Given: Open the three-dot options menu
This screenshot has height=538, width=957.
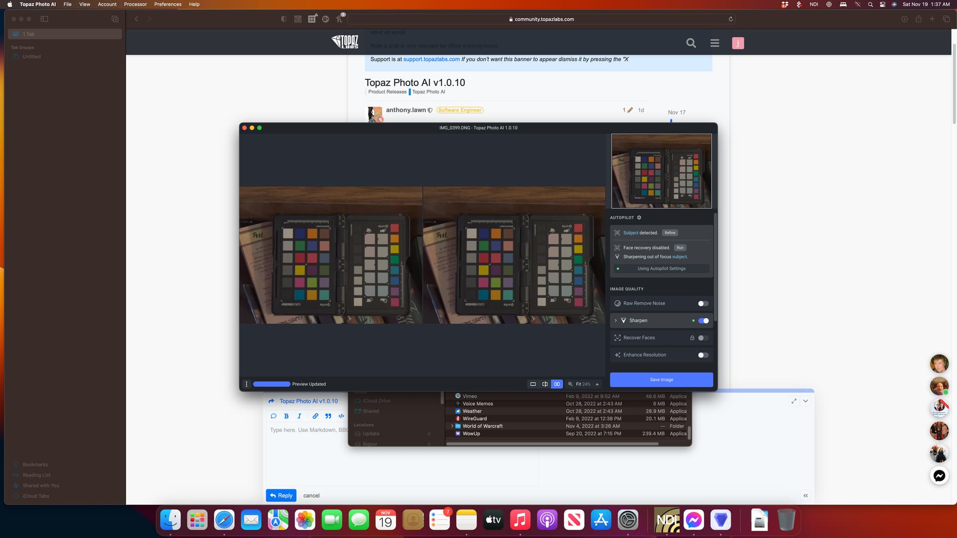Looking at the screenshot, I should [246, 384].
